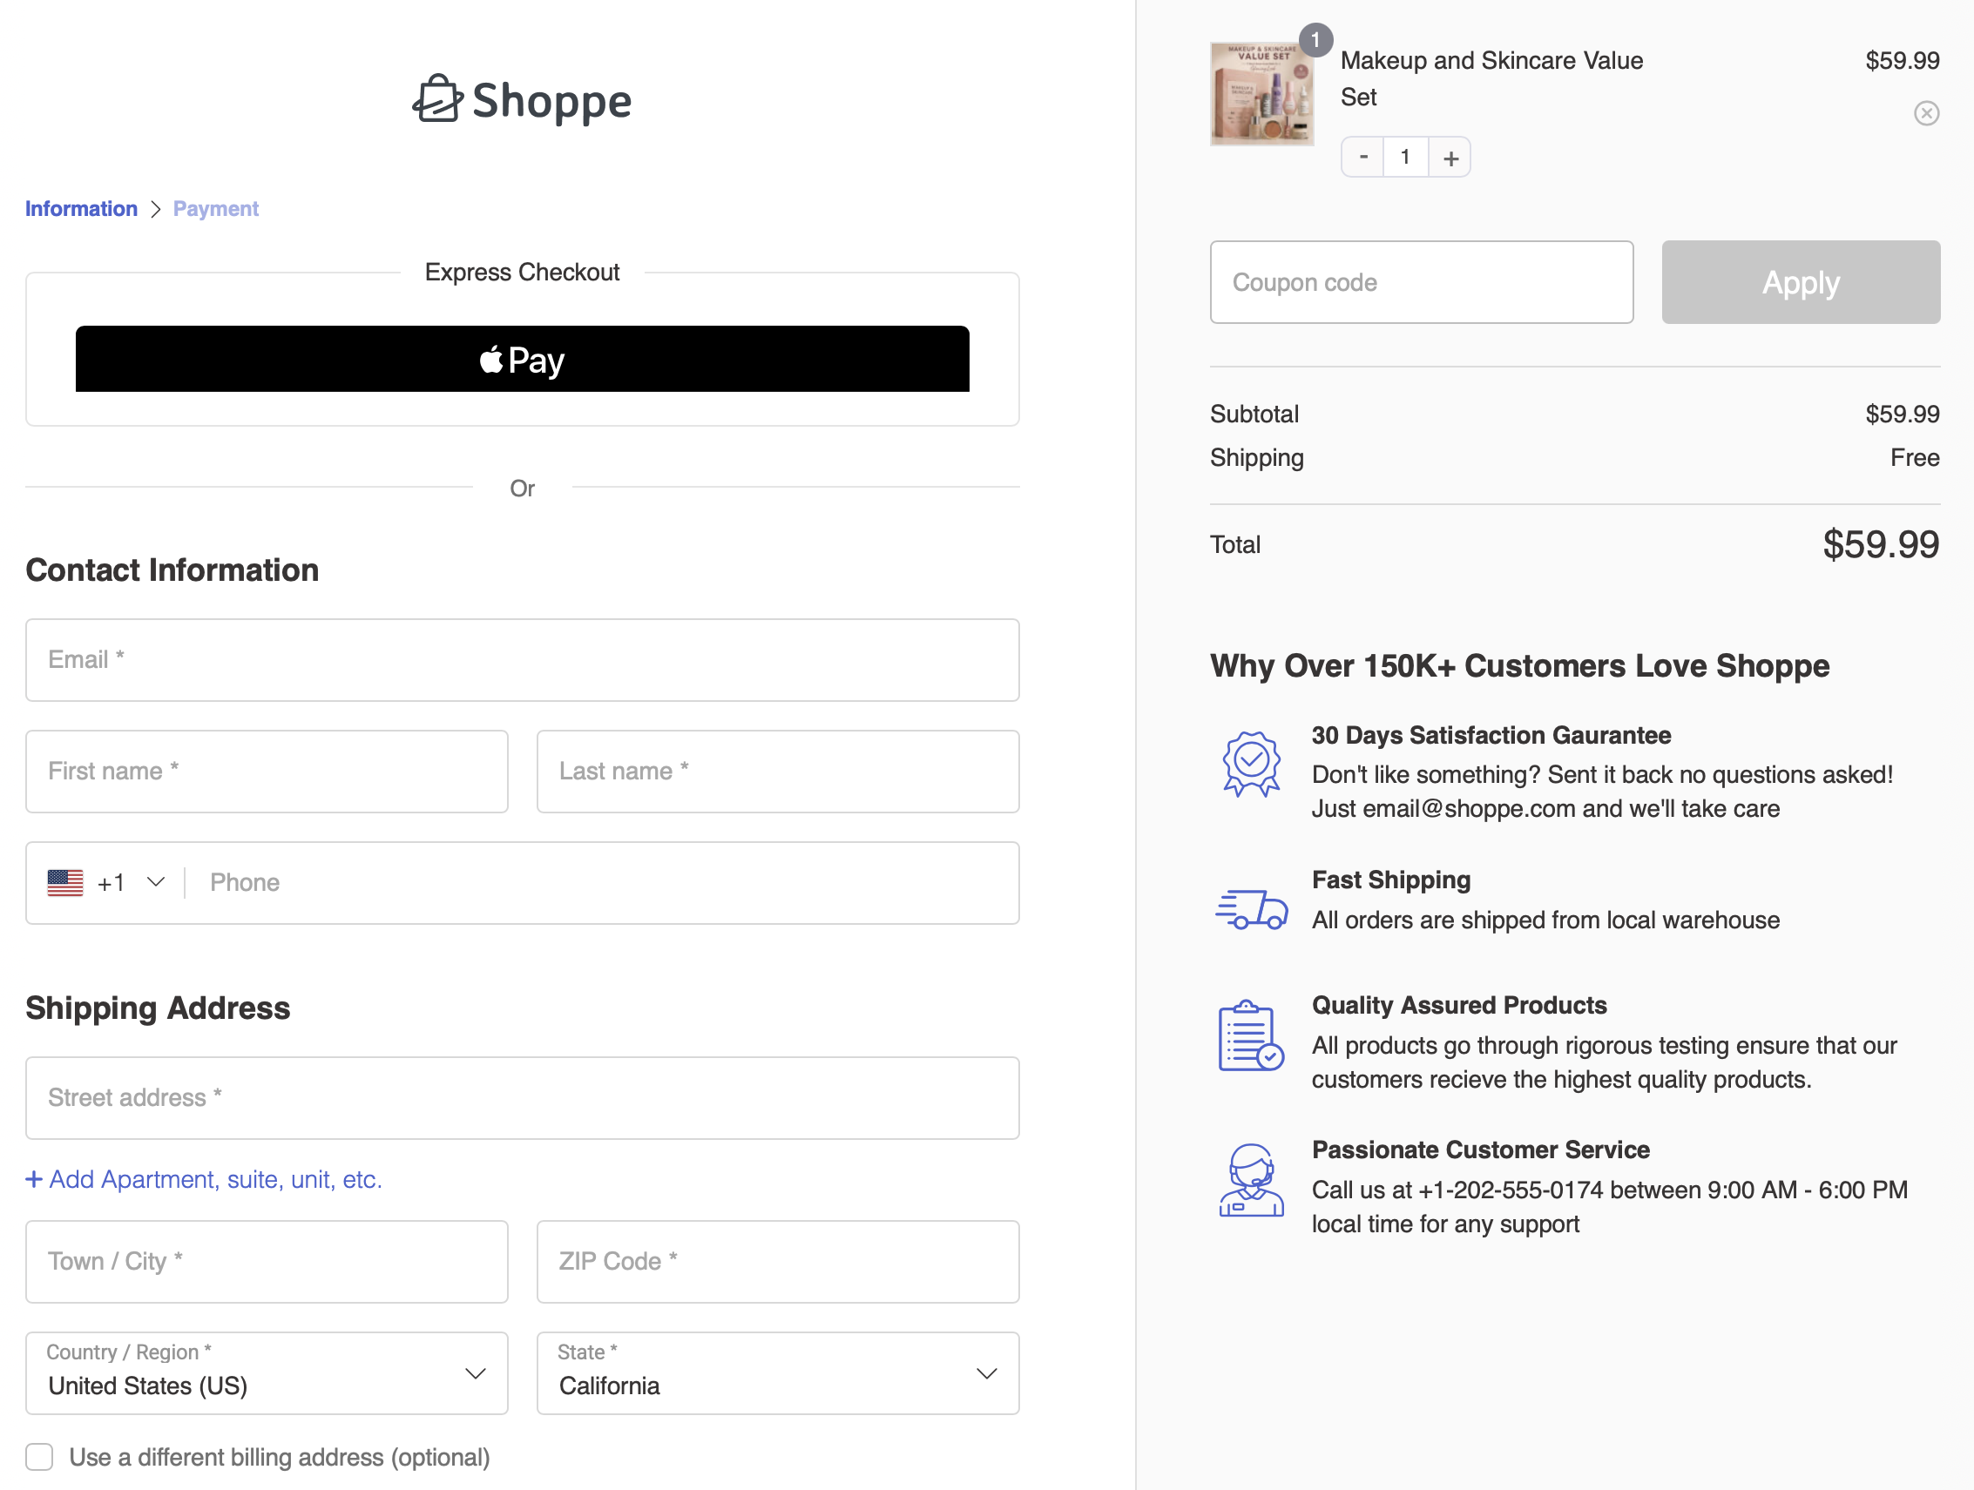Click the quality assured clipboard icon
Image resolution: width=1974 pixels, height=1490 pixels.
[x=1251, y=1035]
